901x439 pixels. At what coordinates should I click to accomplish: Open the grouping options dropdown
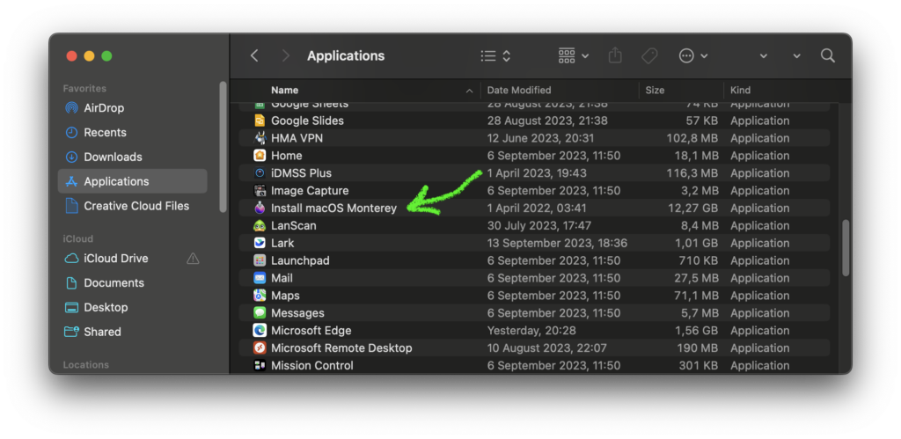tap(574, 55)
